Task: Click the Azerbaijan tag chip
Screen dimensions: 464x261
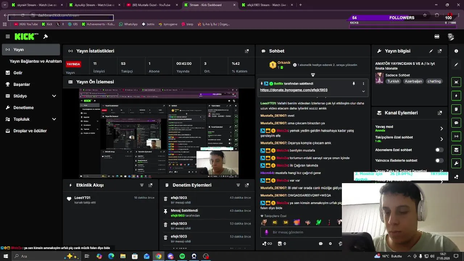Action: tap(413, 81)
